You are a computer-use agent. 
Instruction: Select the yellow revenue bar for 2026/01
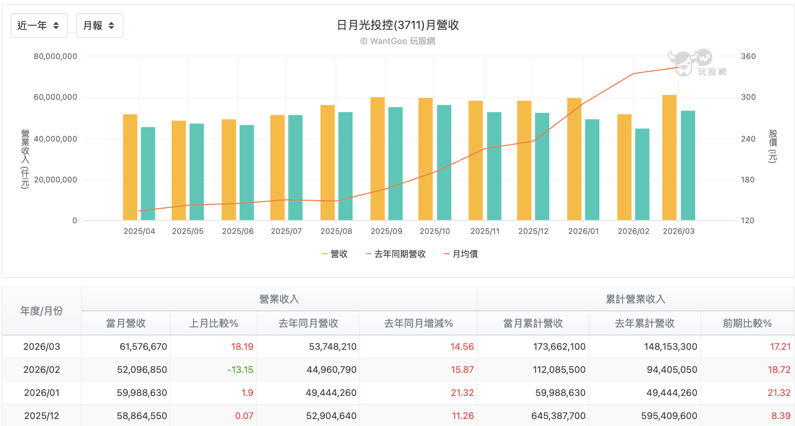(x=575, y=159)
